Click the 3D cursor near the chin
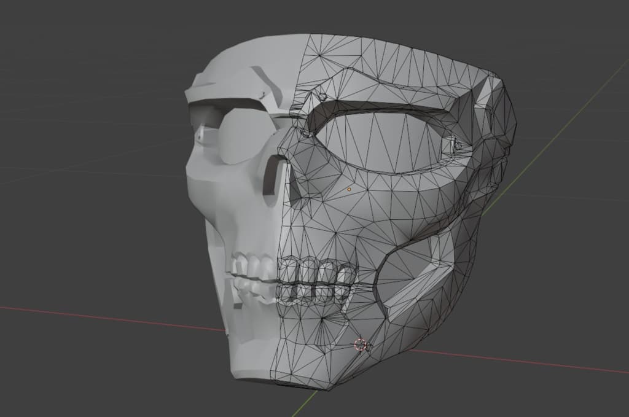The image size is (629, 417). (x=360, y=345)
